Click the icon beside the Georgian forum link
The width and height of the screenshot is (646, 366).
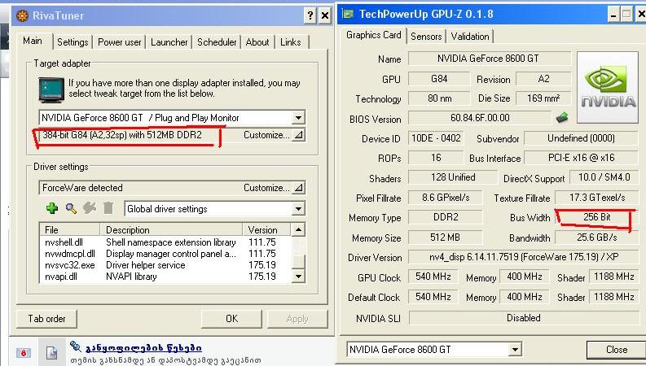click(76, 346)
